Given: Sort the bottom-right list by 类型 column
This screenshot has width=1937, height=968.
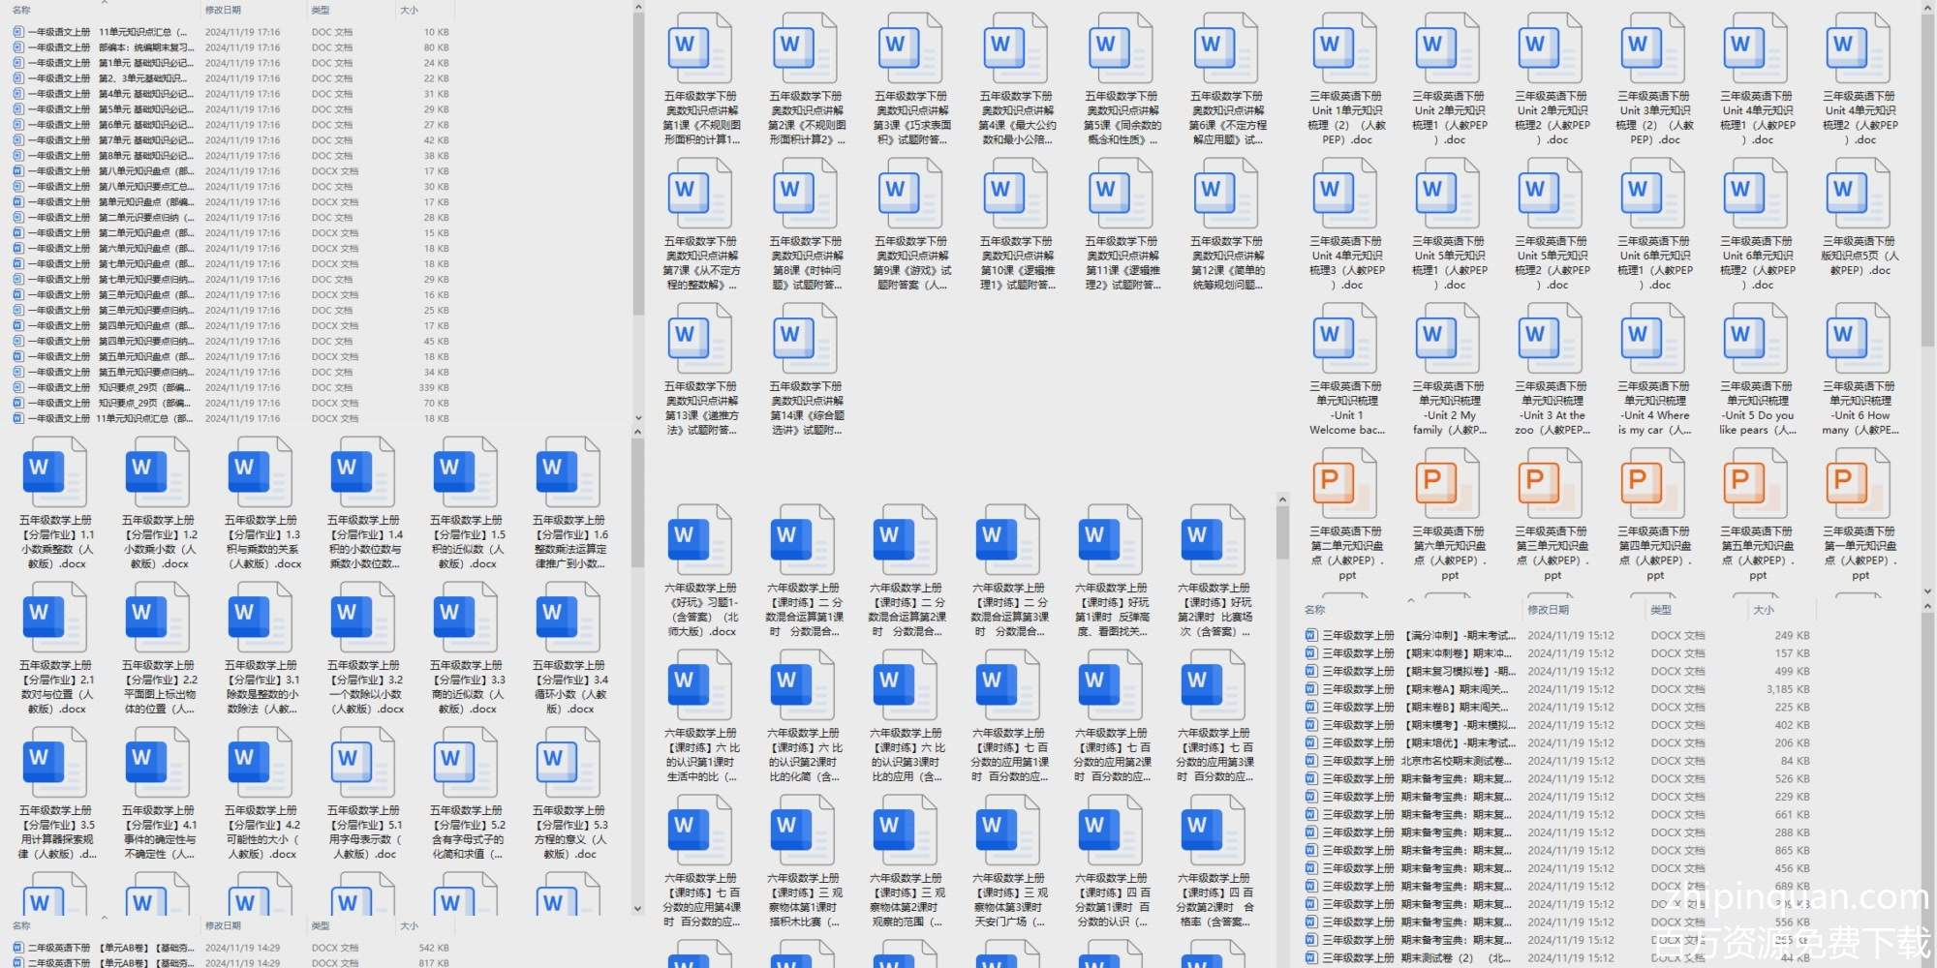Looking at the screenshot, I should (1661, 610).
